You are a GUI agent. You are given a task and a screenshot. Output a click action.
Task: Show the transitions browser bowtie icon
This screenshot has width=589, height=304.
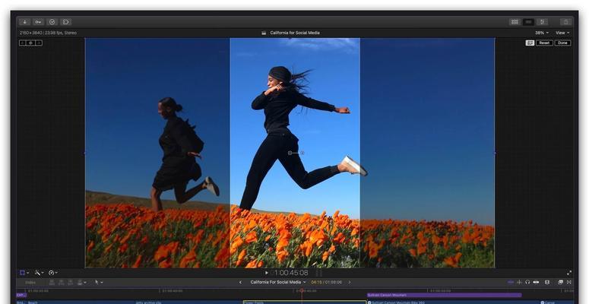click(x=569, y=282)
